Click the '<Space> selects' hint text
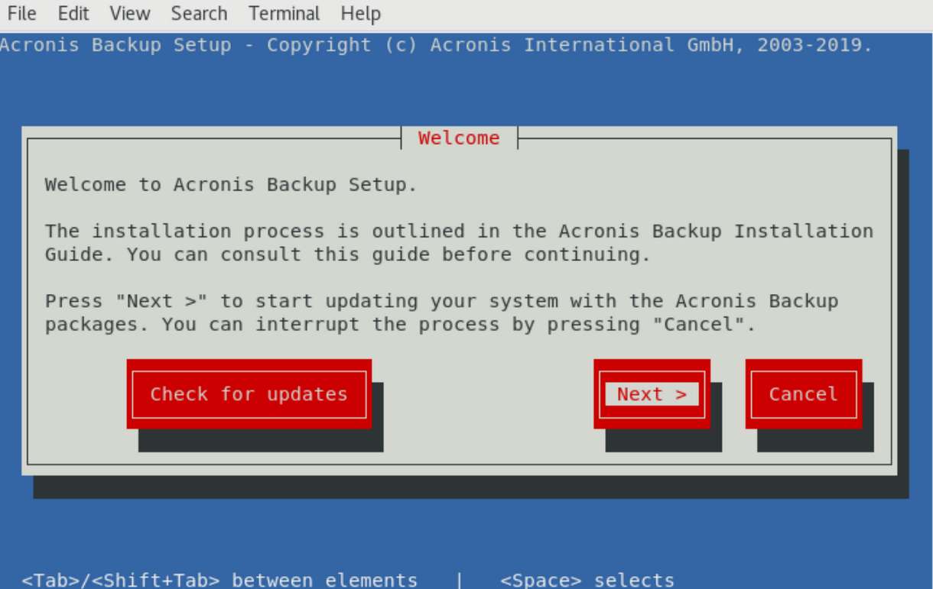This screenshot has width=933, height=589. tap(587, 580)
